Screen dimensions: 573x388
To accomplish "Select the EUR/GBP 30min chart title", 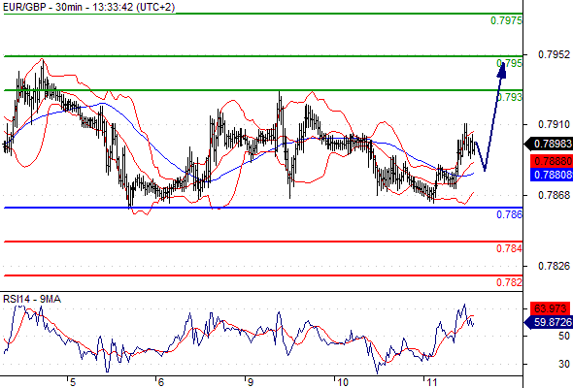I will click(x=88, y=7).
